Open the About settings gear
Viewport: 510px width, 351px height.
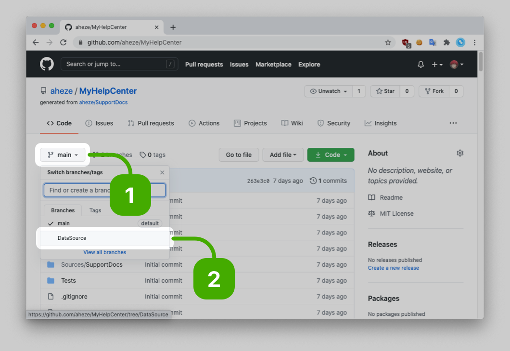click(460, 153)
